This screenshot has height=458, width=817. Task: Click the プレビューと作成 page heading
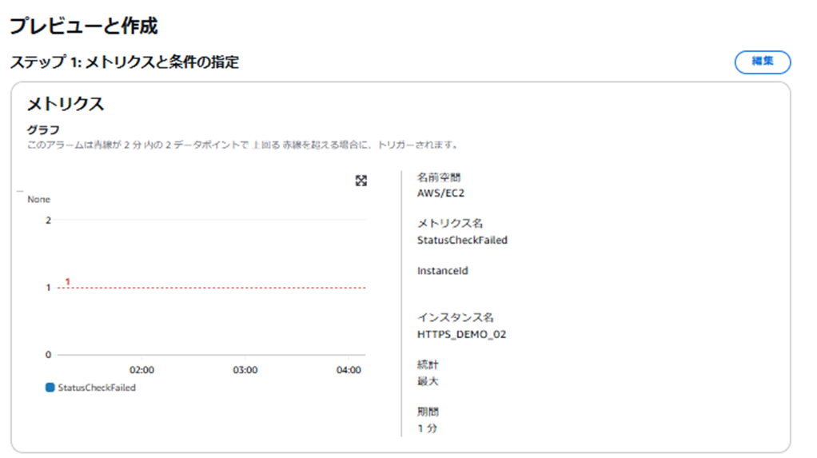coord(83,26)
